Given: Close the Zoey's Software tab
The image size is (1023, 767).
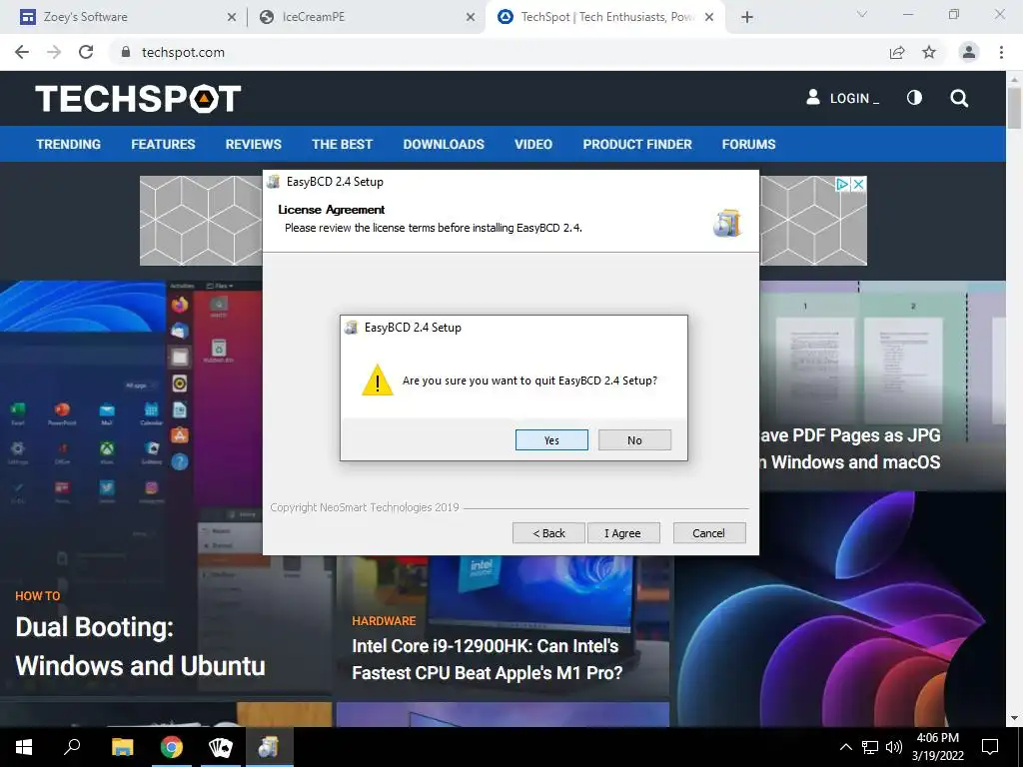Looking at the screenshot, I should click(232, 17).
